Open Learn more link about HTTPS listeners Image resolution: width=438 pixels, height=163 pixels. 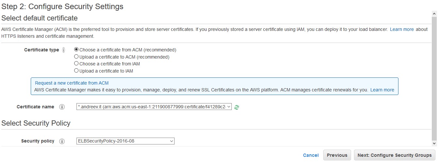click(402, 29)
